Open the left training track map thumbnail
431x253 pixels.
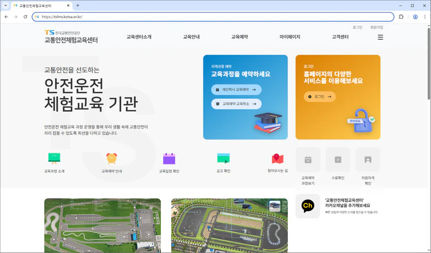(102, 225)
